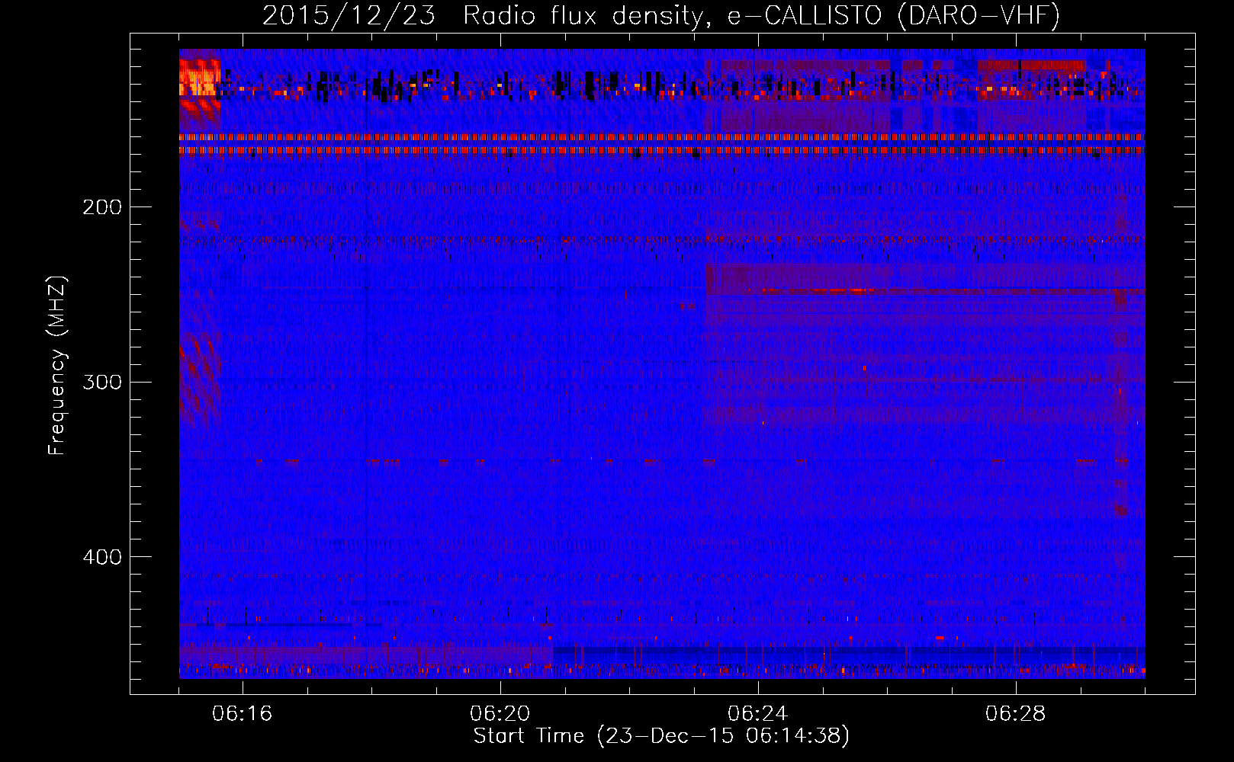Click the 'Start Time (23-Dec-15 06:14:38)' label

pos(661,736)
